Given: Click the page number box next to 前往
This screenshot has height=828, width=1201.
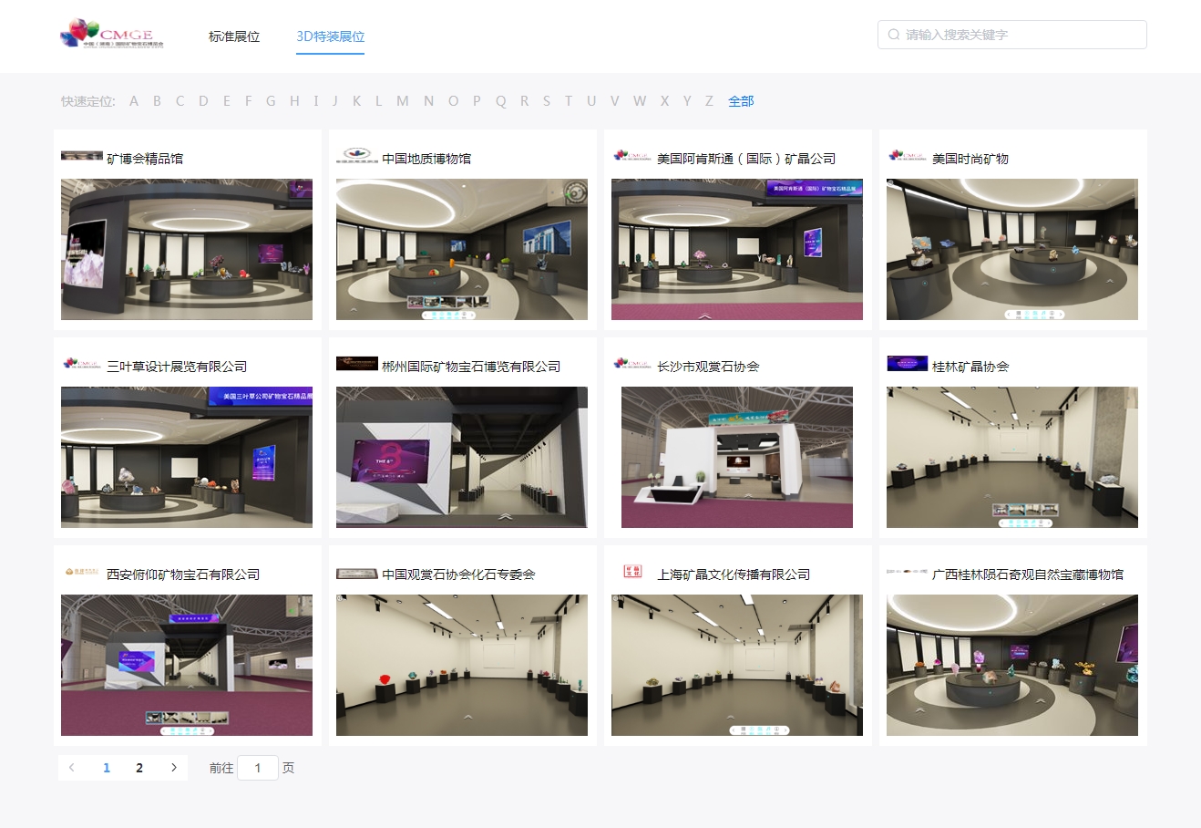Looking at the screenshot, I should click(x=258, y=768).
